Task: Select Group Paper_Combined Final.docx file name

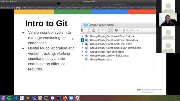Action: (x=111, y=44)
